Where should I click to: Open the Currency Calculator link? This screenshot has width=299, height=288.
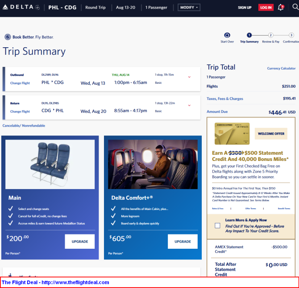click(x=281, y=68)
